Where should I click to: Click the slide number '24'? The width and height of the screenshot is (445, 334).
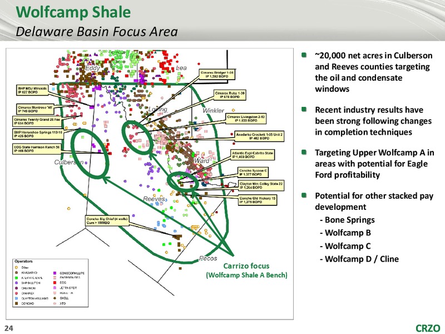(9, 328)
